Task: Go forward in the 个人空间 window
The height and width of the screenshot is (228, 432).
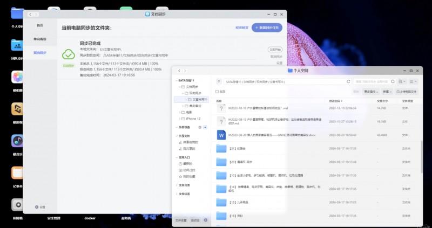Action: 185,71
